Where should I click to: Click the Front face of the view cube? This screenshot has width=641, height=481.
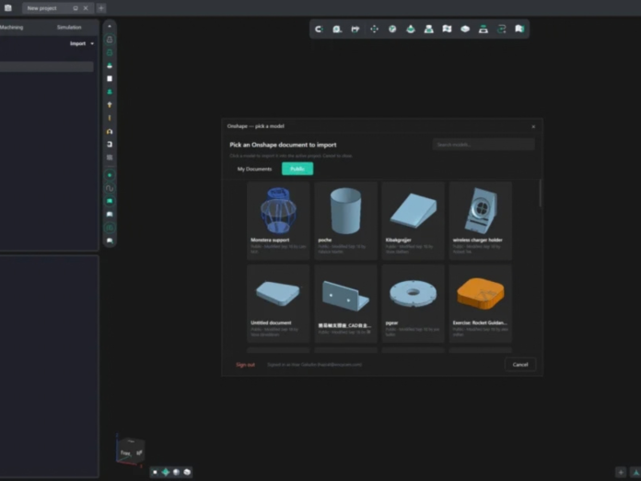(125, 452)
